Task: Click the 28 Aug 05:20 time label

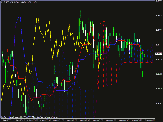Action: click(136, 120)
